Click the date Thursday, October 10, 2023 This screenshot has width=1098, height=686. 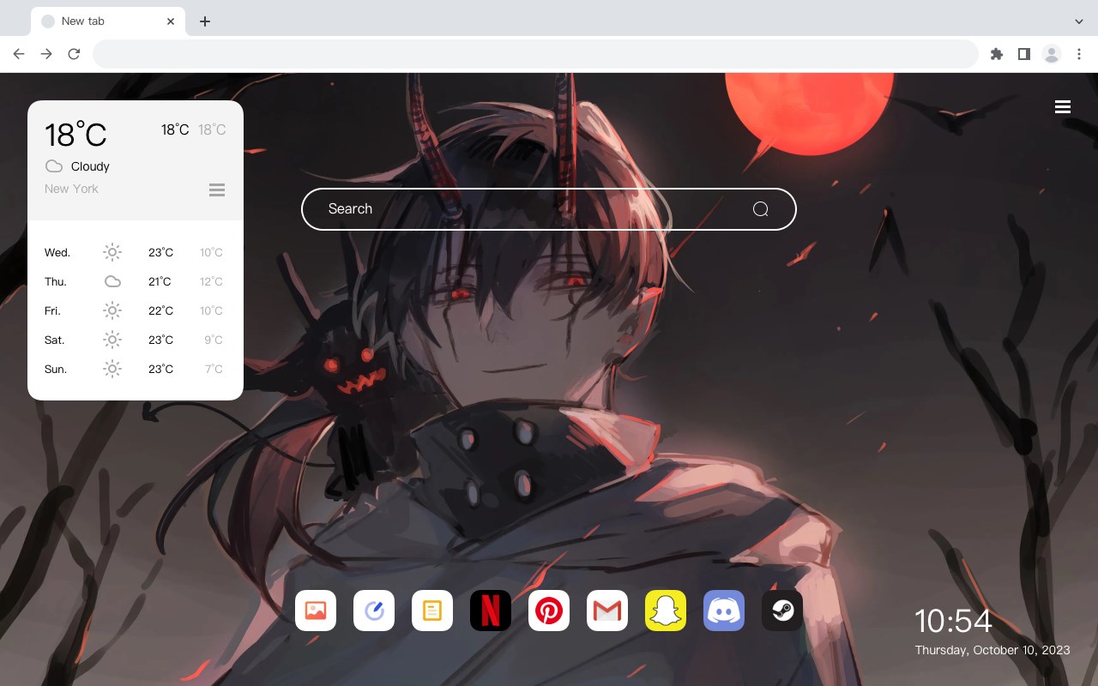tap(992, 650)
